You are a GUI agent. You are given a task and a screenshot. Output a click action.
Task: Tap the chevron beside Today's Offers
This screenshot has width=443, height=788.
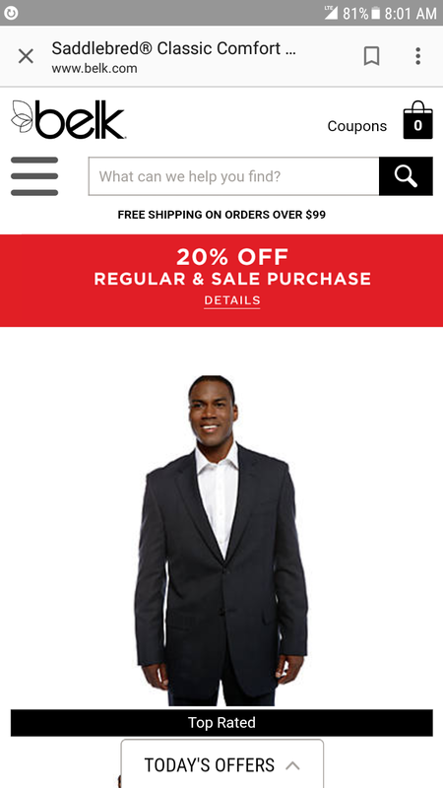click(x=292, y=765)
